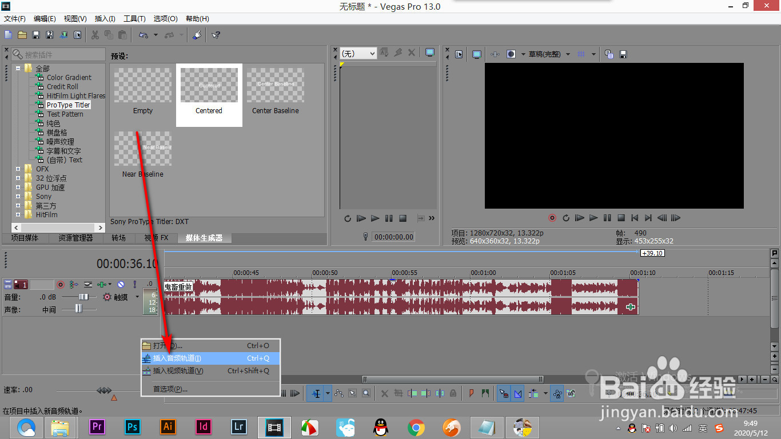
Task: Select the envelope edit tool
Action: 339,393
